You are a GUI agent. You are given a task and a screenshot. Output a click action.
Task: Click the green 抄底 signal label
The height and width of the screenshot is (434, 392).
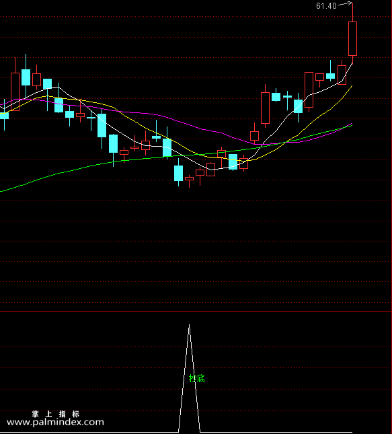[197, 378]
